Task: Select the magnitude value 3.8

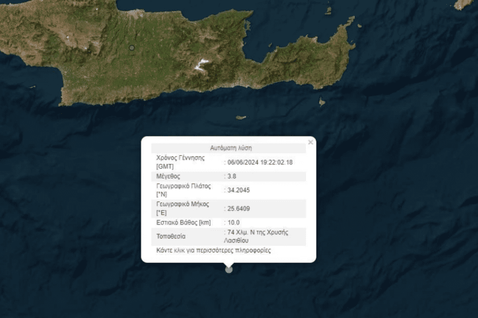Action: tap(231, 176)
